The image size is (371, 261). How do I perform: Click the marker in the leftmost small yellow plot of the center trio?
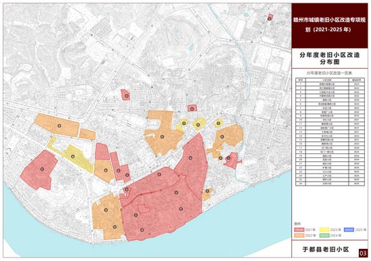coord(184,123)
